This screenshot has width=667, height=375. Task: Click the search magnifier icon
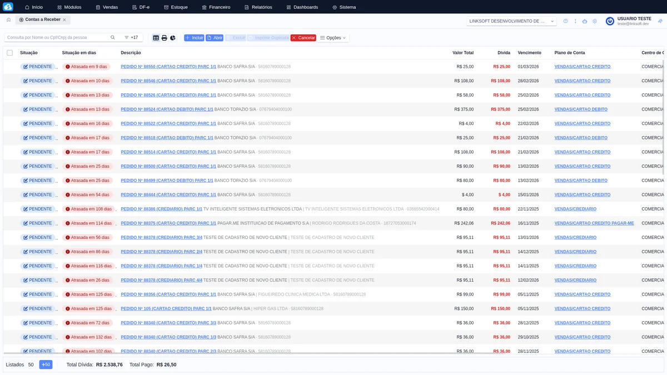(113, 38)
